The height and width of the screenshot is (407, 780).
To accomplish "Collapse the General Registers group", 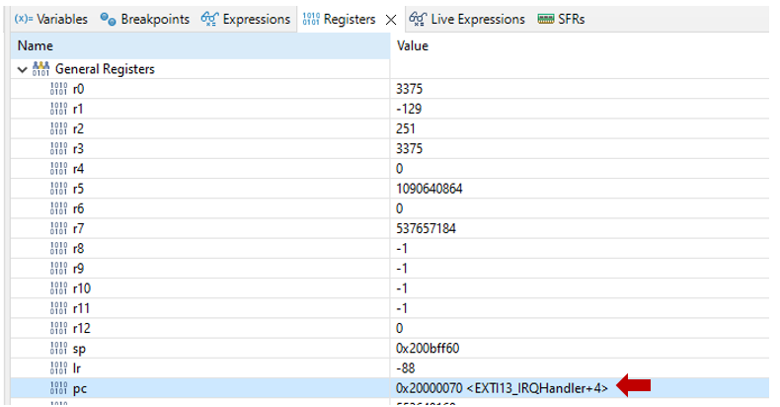I will coord(22,70).
